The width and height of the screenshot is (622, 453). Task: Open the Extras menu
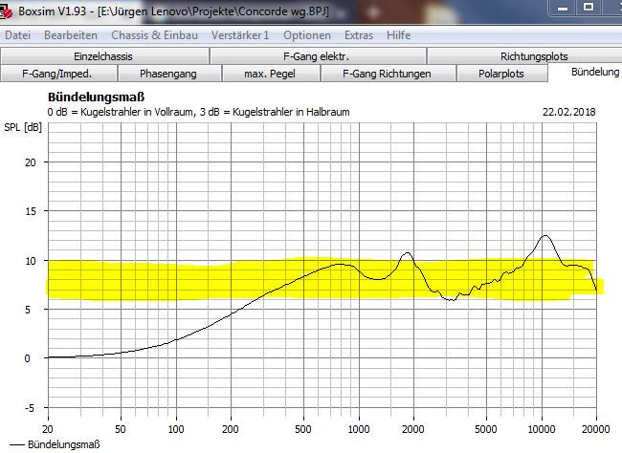(359, 35)
